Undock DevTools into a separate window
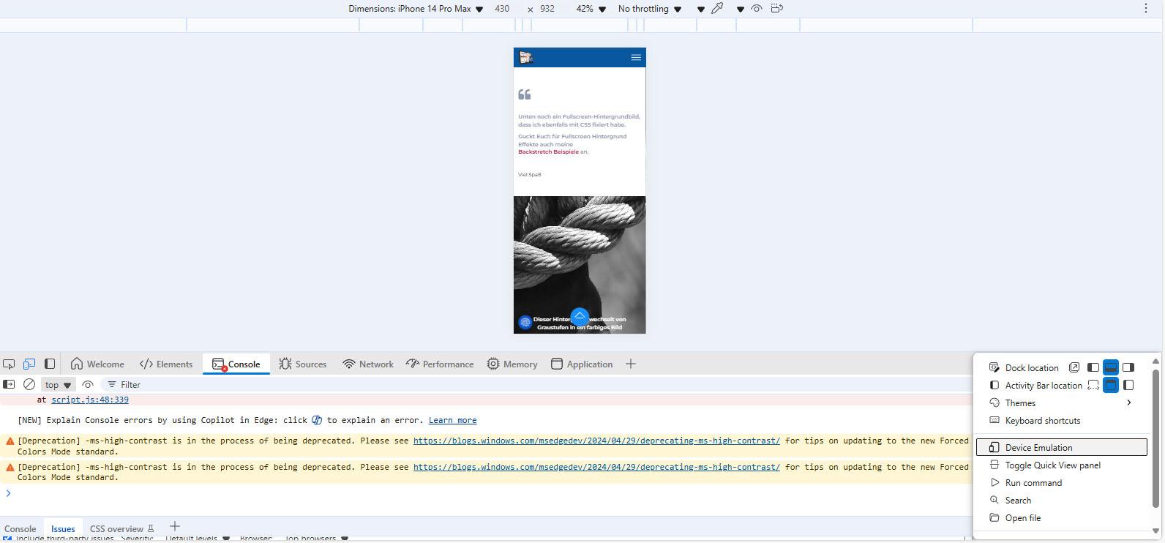The image size is (1165, 543). [1074, 368]
